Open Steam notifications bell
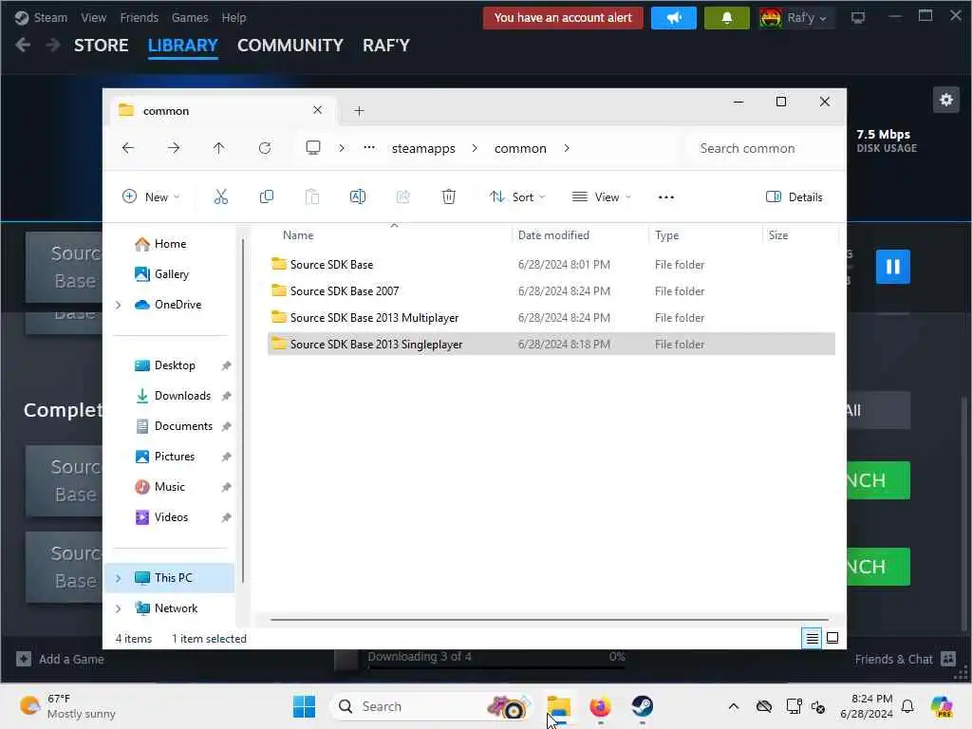 pos(726,18)
